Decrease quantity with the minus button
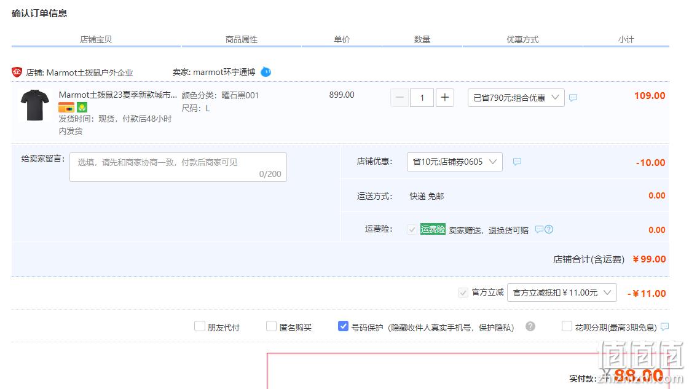689x389 pixels. pos(400,98)
